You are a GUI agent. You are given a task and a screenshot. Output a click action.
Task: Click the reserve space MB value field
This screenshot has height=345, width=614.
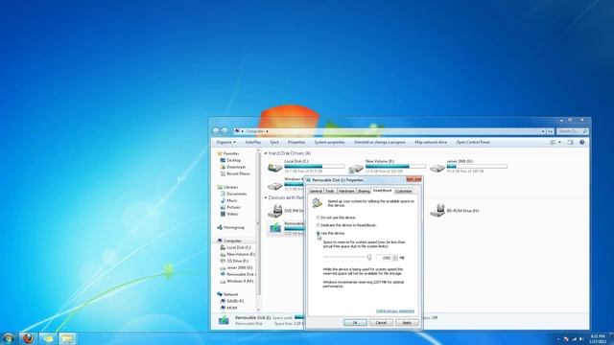(x=384, y=258)
